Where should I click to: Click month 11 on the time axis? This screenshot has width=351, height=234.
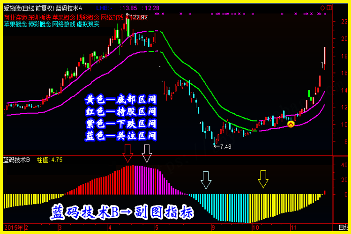point(294,228)
